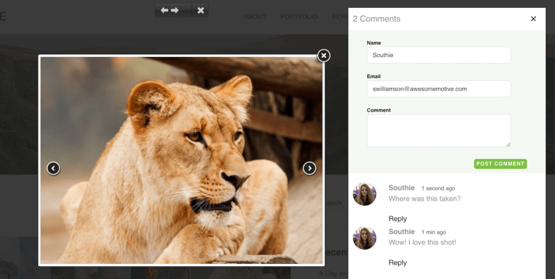The image size is (555, 279).
Task: Advance to next image with right chevron
Action: 309,168
